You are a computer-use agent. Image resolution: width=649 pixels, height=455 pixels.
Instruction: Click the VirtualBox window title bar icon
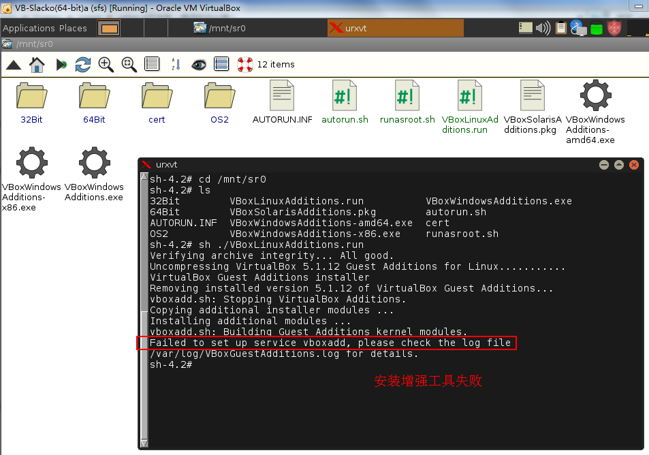click(x=7, y=8)
